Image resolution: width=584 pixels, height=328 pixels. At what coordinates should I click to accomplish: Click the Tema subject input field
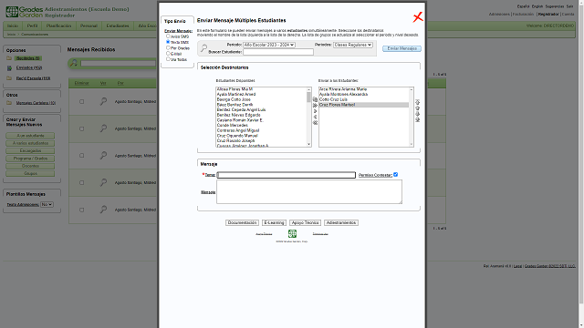pyautogui.click(x=286, y=175)
